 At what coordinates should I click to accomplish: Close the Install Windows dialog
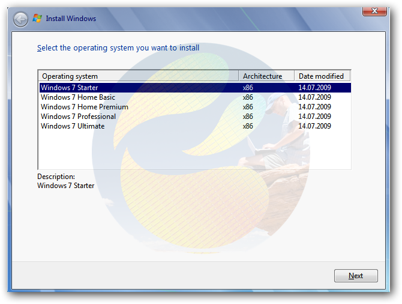pos(374,11)
